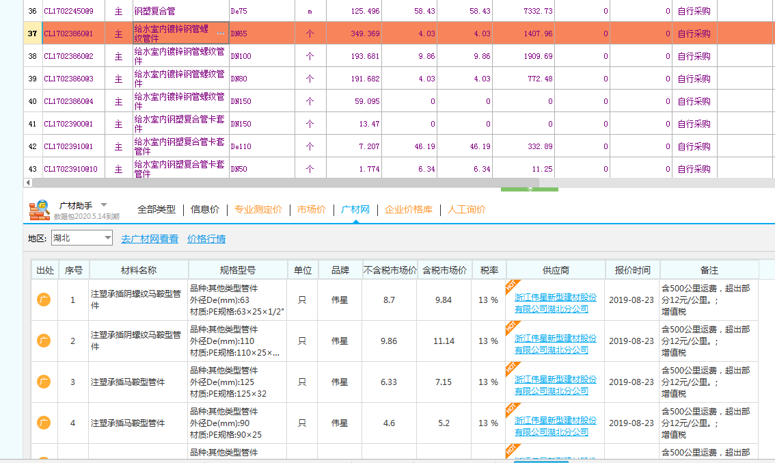Viewport: 775px width, 463px height.
Task: Click code cell CL17023910@10
Action: tap(74, 169)
